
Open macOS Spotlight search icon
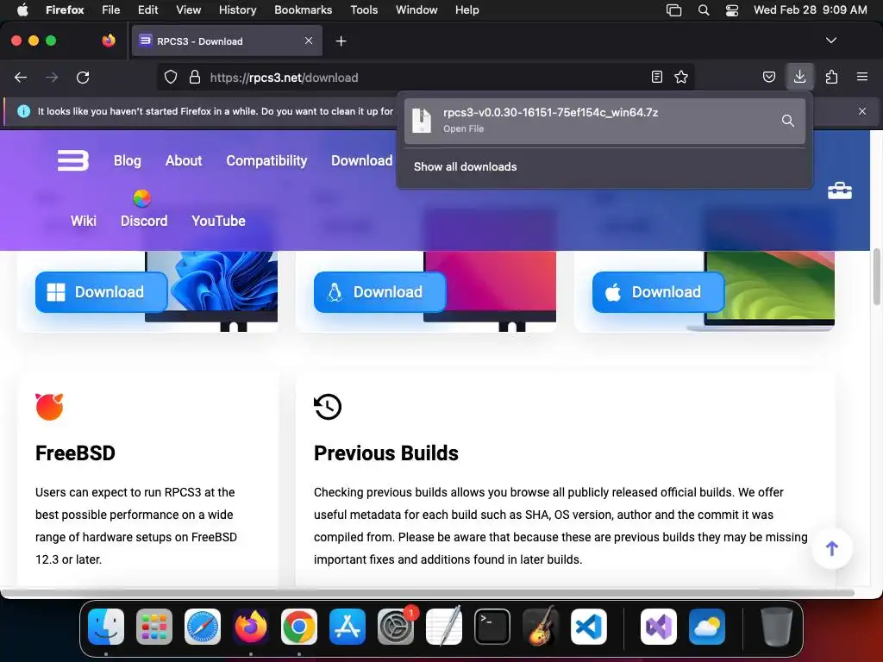click(704, 10)
